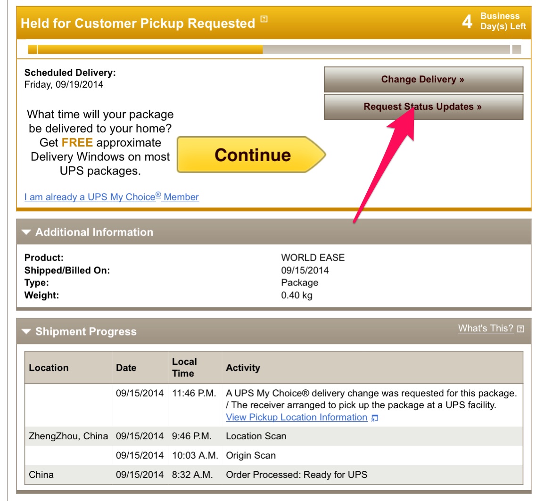Viewport: 536px width, 501px height.
Task: Click the Additional Information header bar
Action: click(274, 232)
